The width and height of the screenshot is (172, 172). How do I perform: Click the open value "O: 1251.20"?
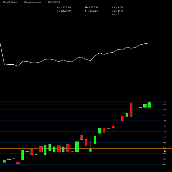click(64, 8)
